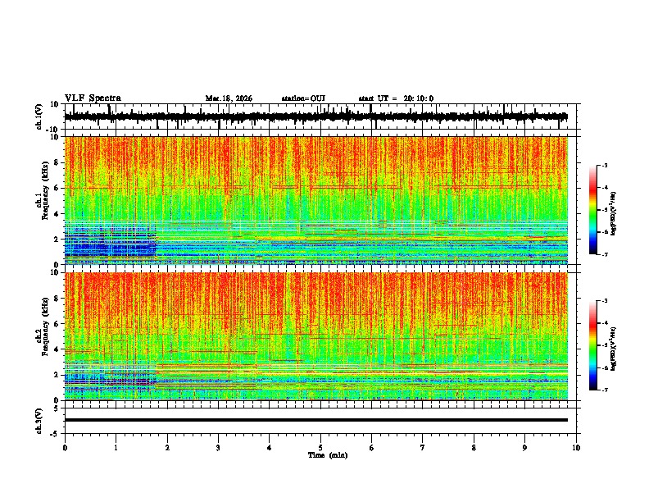Click the ch.2 spectrogram color scale bar
Viewport: 649px width, 502px height.
(593, 345)
